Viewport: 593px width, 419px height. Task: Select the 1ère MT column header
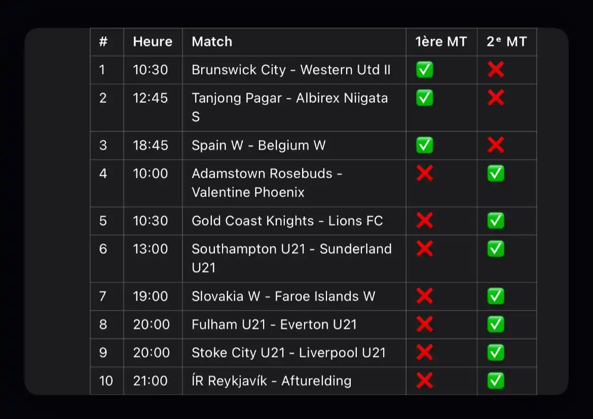pos(441,41)
